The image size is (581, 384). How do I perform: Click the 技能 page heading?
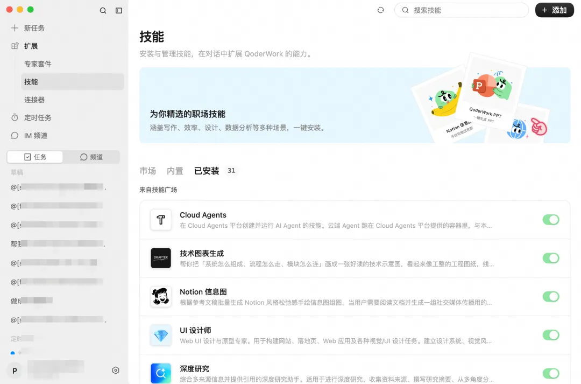[x=152, y=37]
